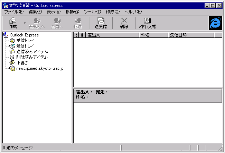Sort messages by 差出人 column header
This screenshot has width=225, height=153.
tap(112, 35)
